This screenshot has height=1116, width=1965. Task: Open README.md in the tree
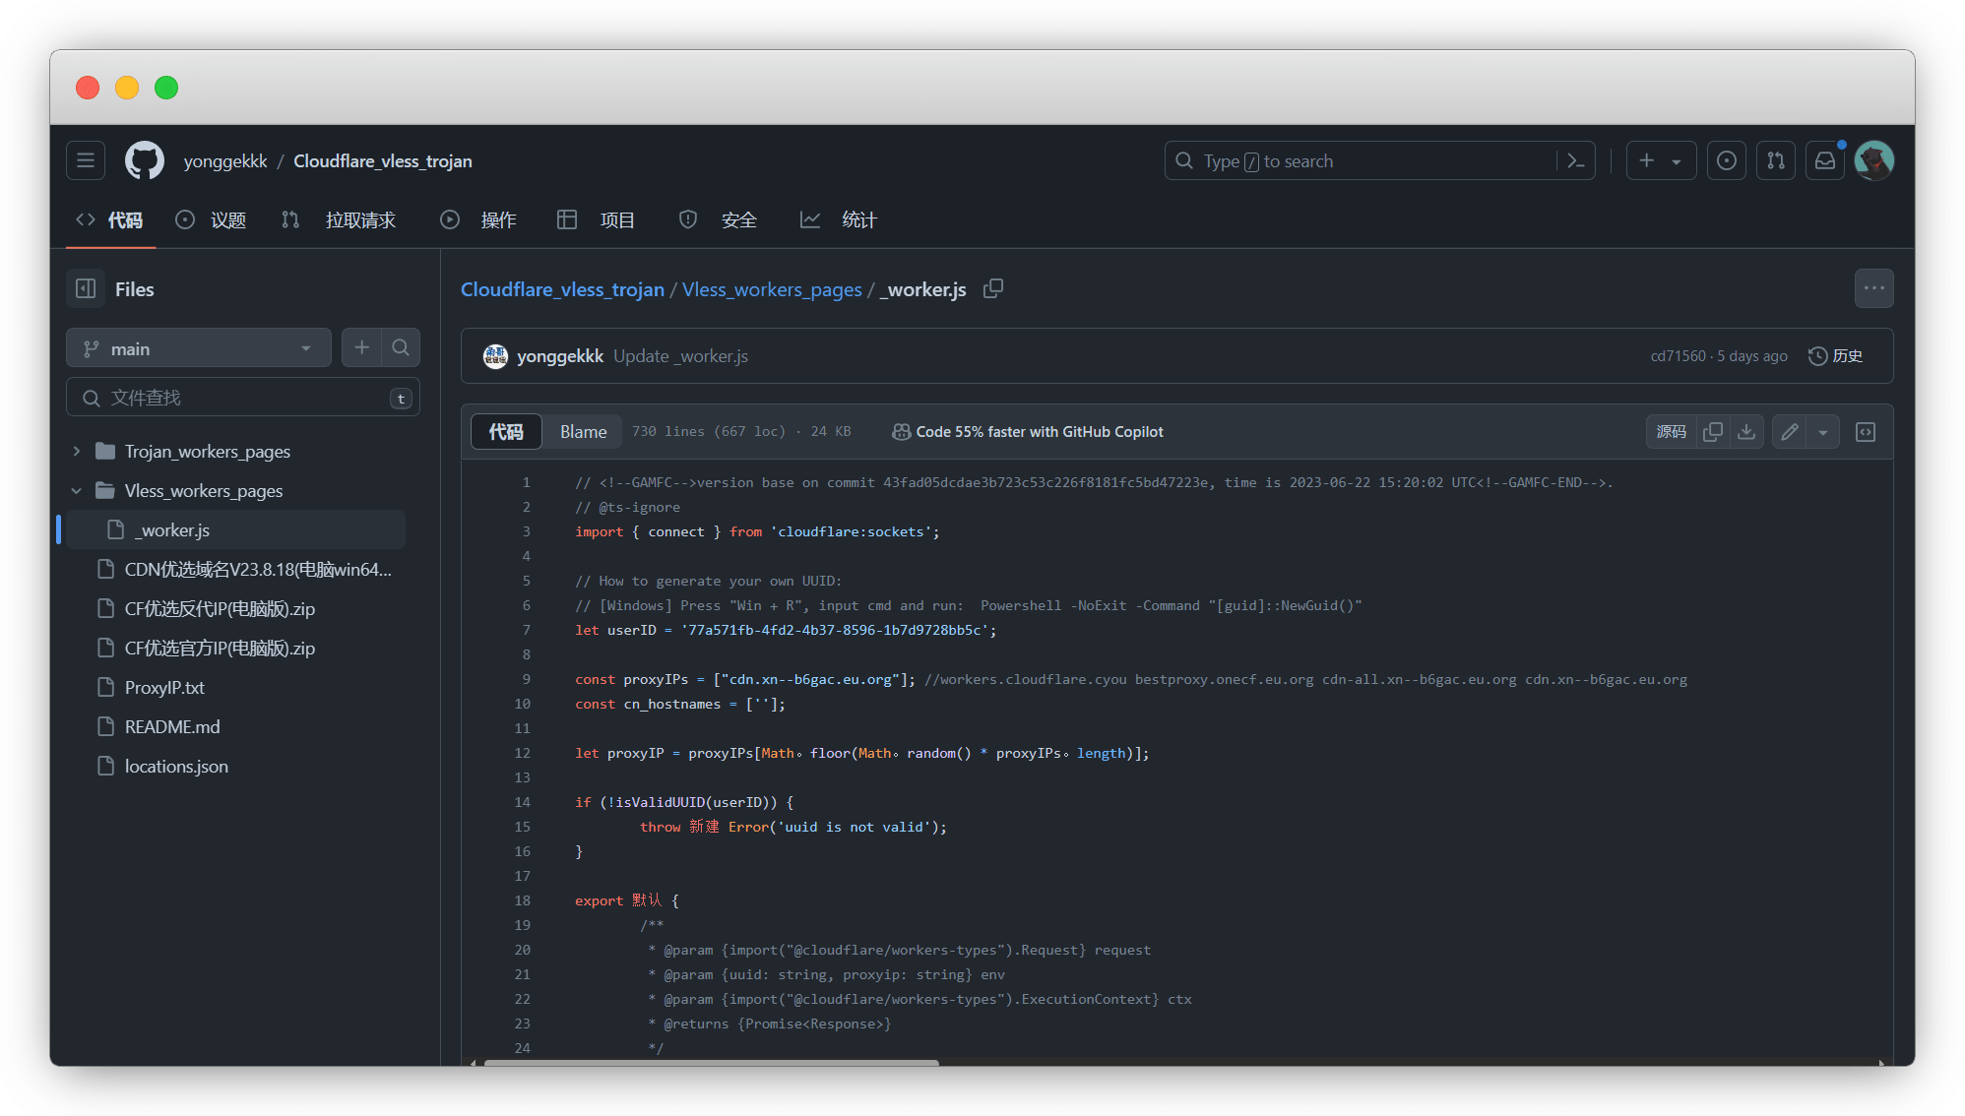(x=172, y=726)
